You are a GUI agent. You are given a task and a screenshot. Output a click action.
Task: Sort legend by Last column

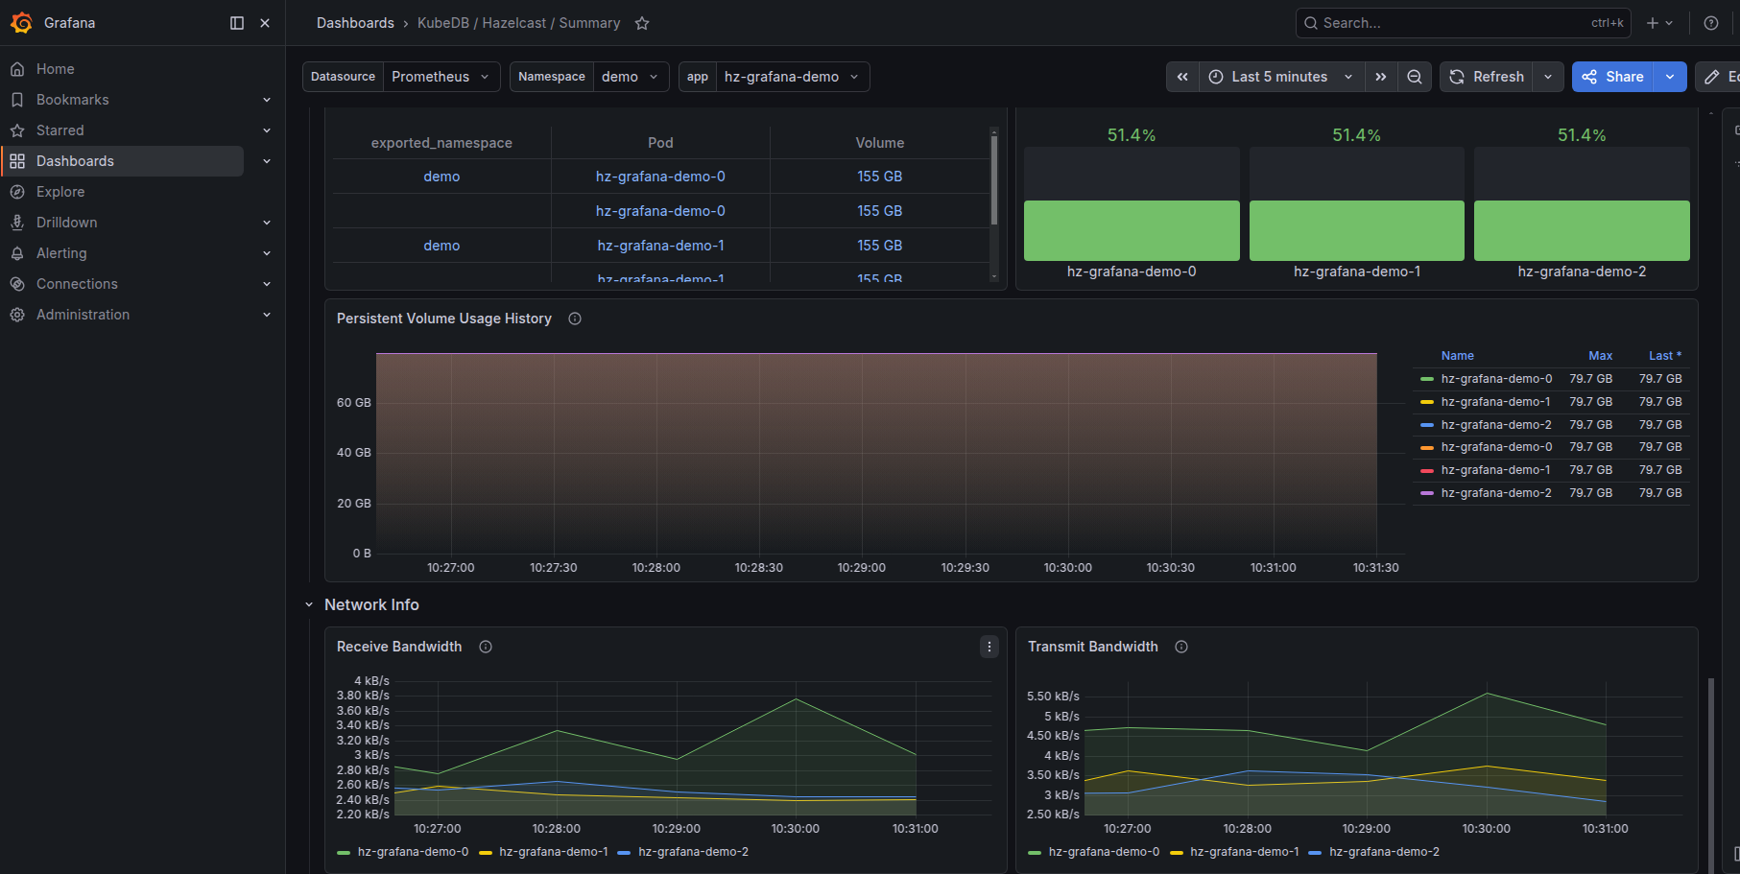[1665, 356]
